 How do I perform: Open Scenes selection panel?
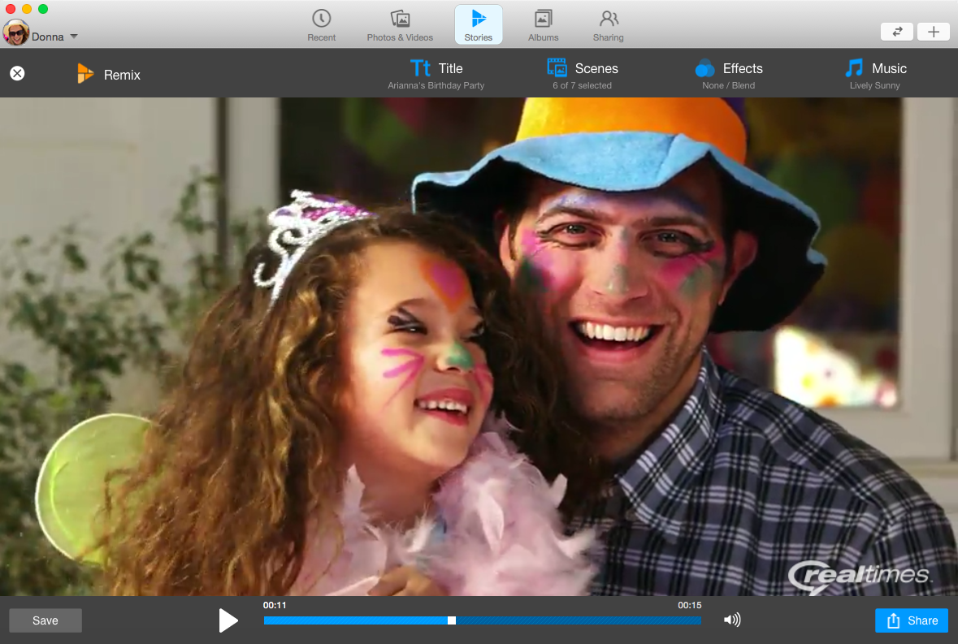point(582,74)
